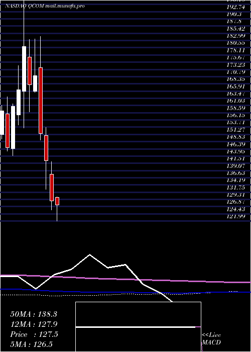Click the 136.63 axis value
The height and width of the screenshot is (352, 251).
236,173
